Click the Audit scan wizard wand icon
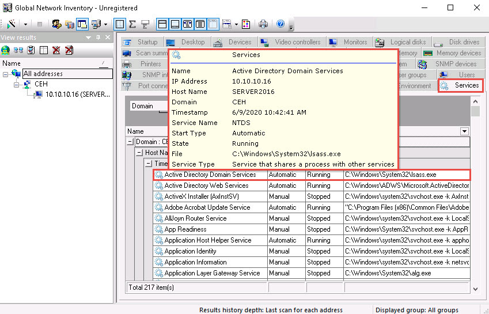This screenshot has width=489, height=314. tap(12, 24)
